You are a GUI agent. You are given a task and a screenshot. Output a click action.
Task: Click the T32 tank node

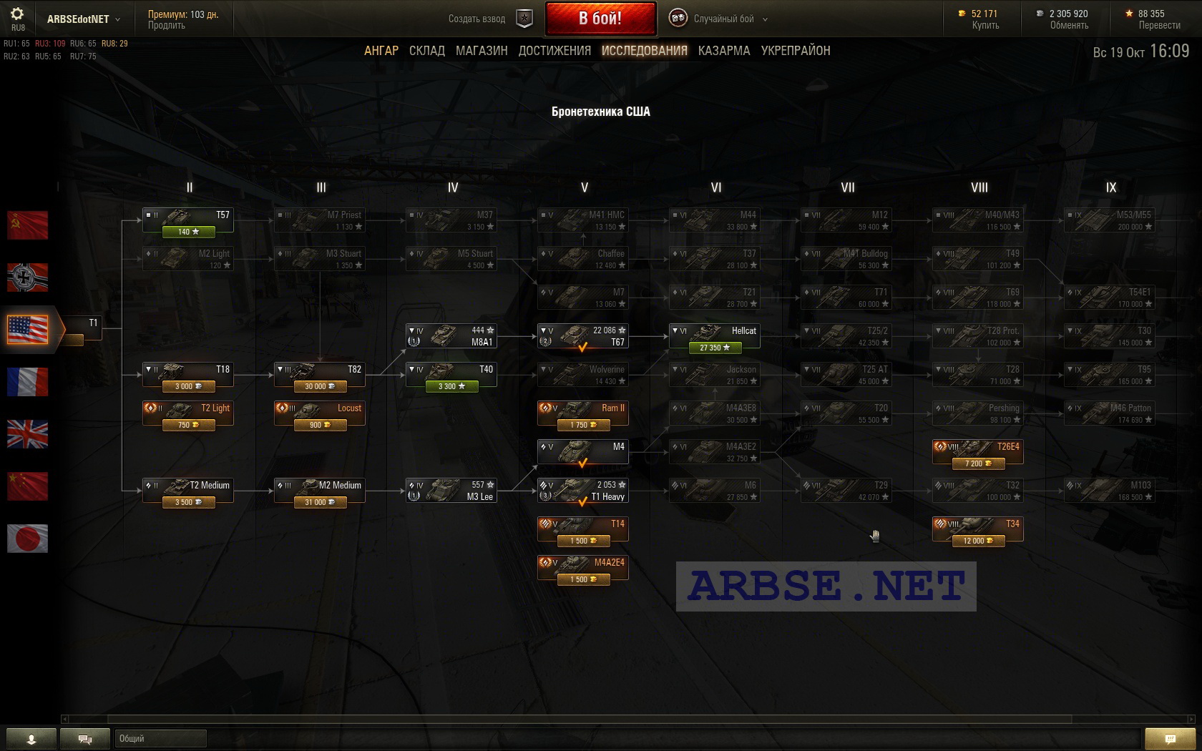pos(978,491)
